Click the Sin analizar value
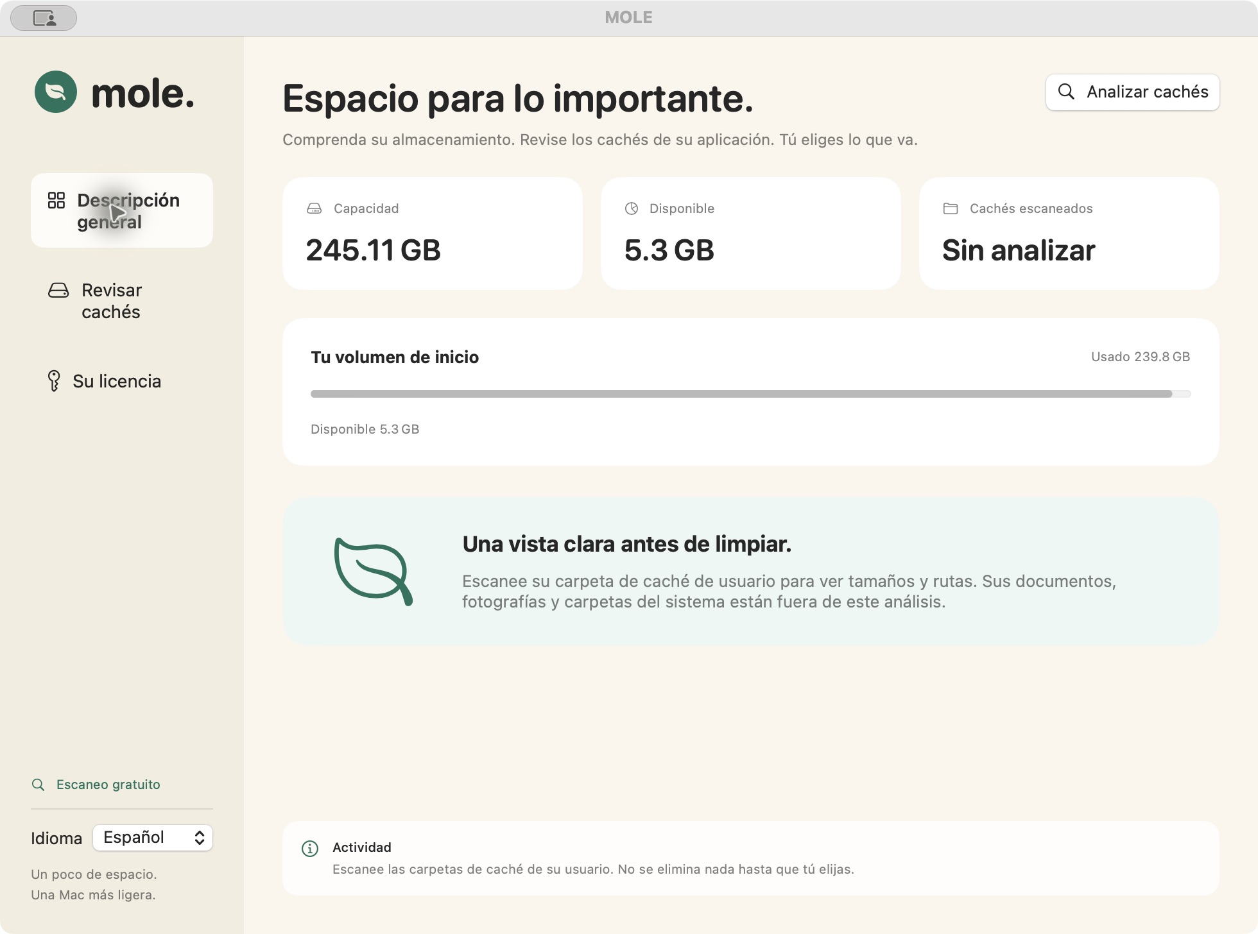 click(1019, 250)
